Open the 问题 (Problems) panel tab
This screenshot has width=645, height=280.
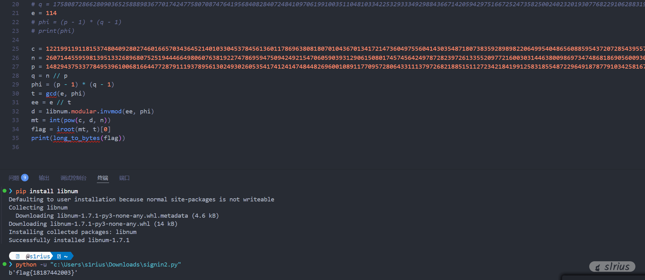pyautogui.click(x=14, y=178)
